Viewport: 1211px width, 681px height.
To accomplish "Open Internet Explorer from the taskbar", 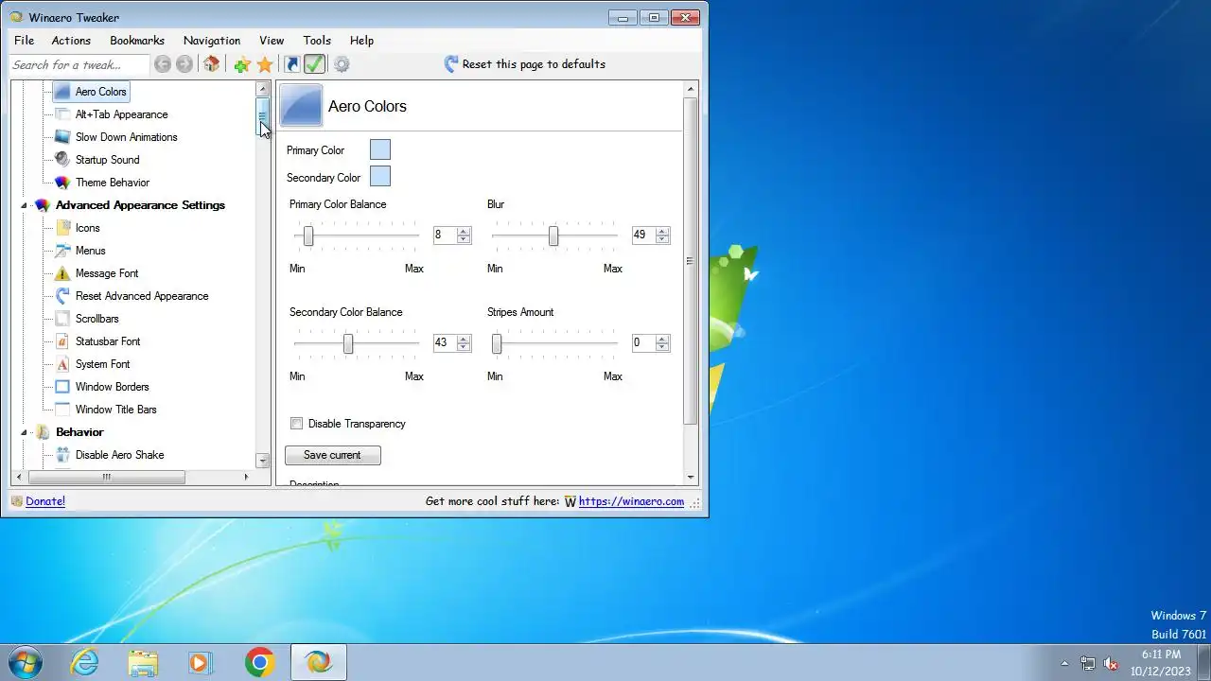I will click(85, 662).
